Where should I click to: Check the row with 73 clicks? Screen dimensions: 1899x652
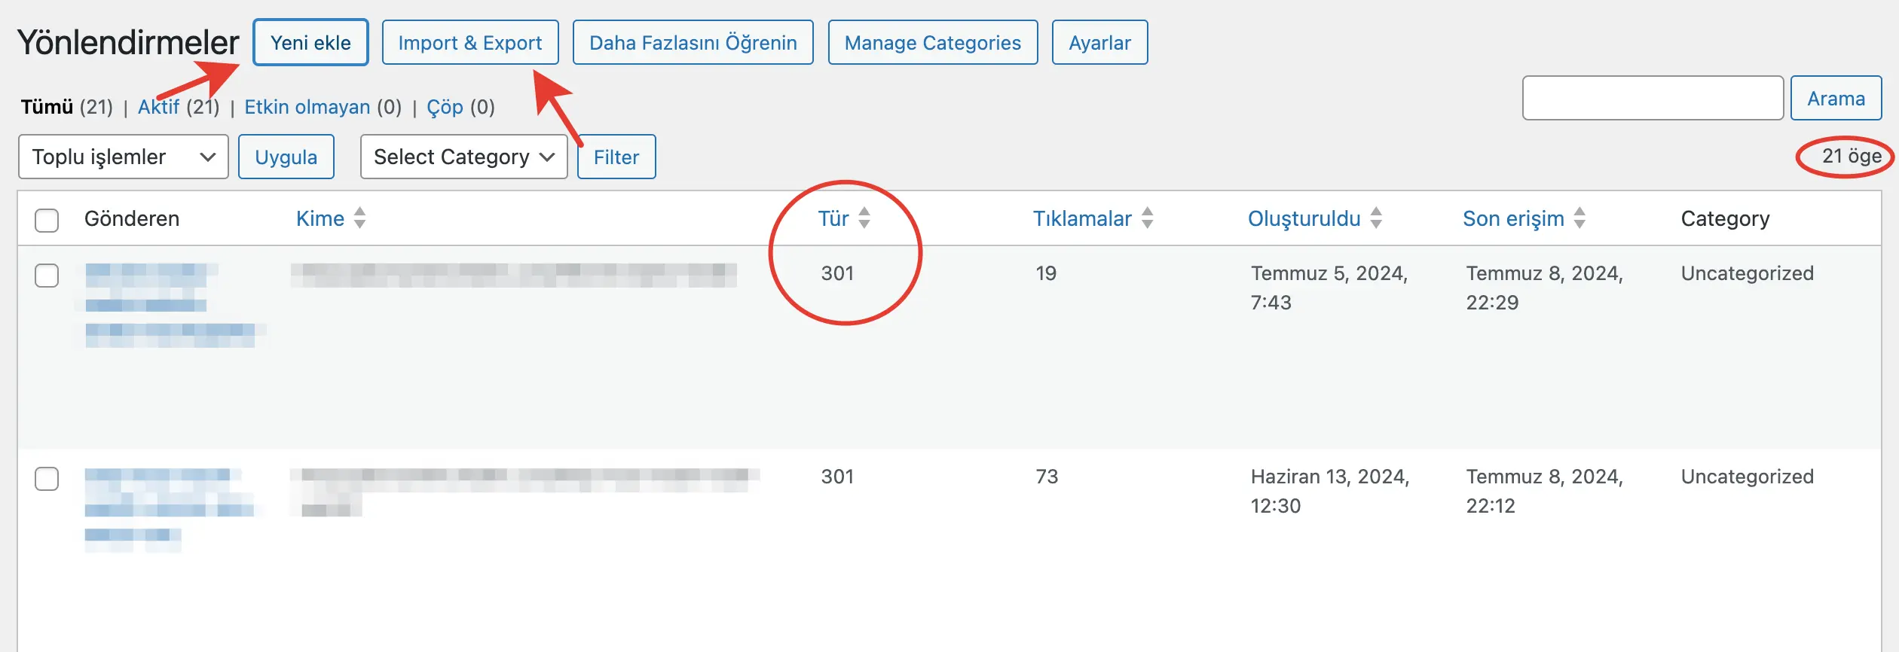47,479
